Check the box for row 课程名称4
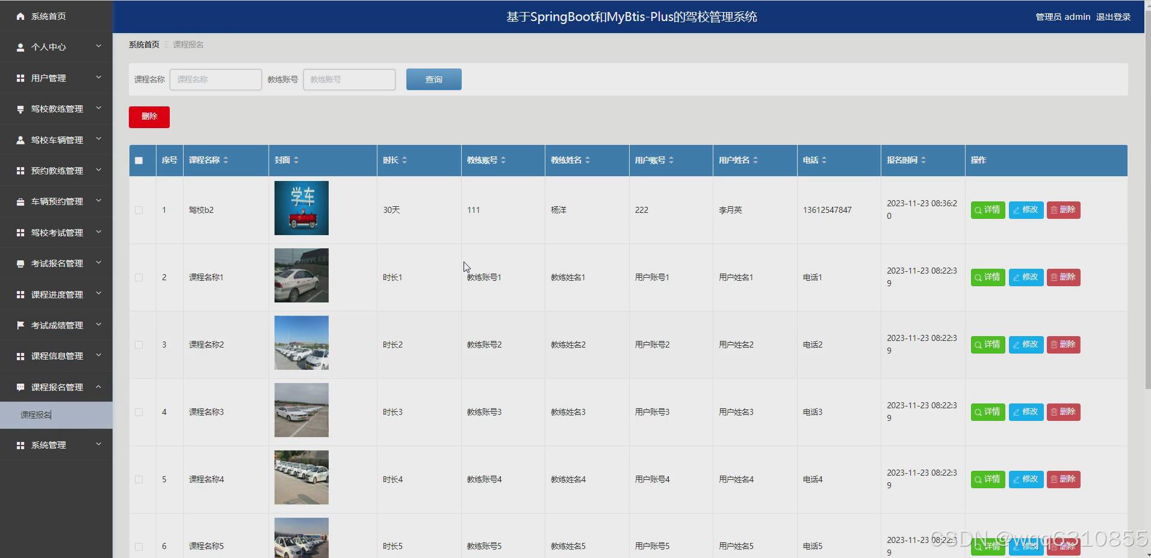This screenshot has width=1151, height=558. pos(139,479)
